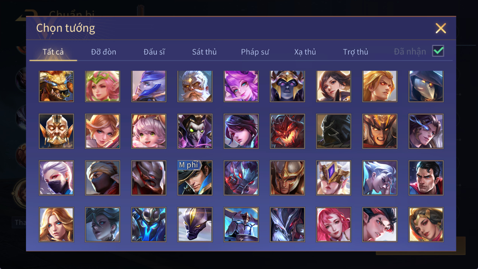Choose the hero tagged 'M phí'
The image size is (478, 269).
pos(195,178)
